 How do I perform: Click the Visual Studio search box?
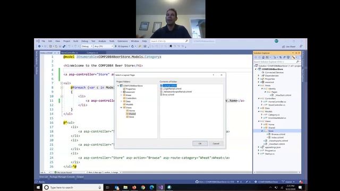pos(169,41)
